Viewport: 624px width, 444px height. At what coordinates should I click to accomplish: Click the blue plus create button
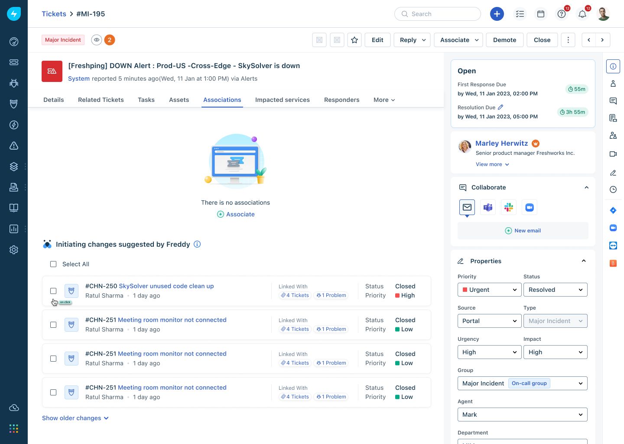click(x=497, y=14)
